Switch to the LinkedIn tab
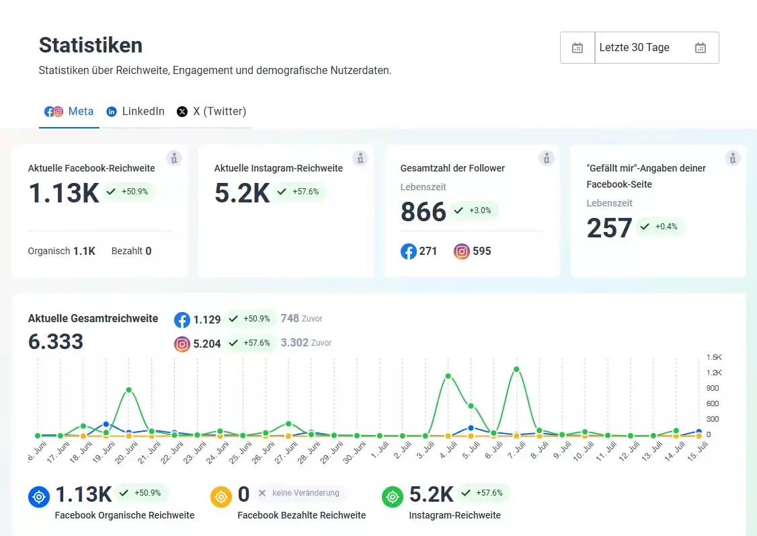 (135, 112)
